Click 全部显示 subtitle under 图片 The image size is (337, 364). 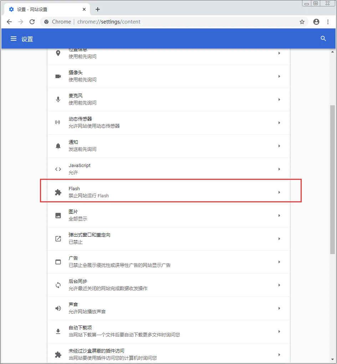pyautogui.click(x=78, y=219)
